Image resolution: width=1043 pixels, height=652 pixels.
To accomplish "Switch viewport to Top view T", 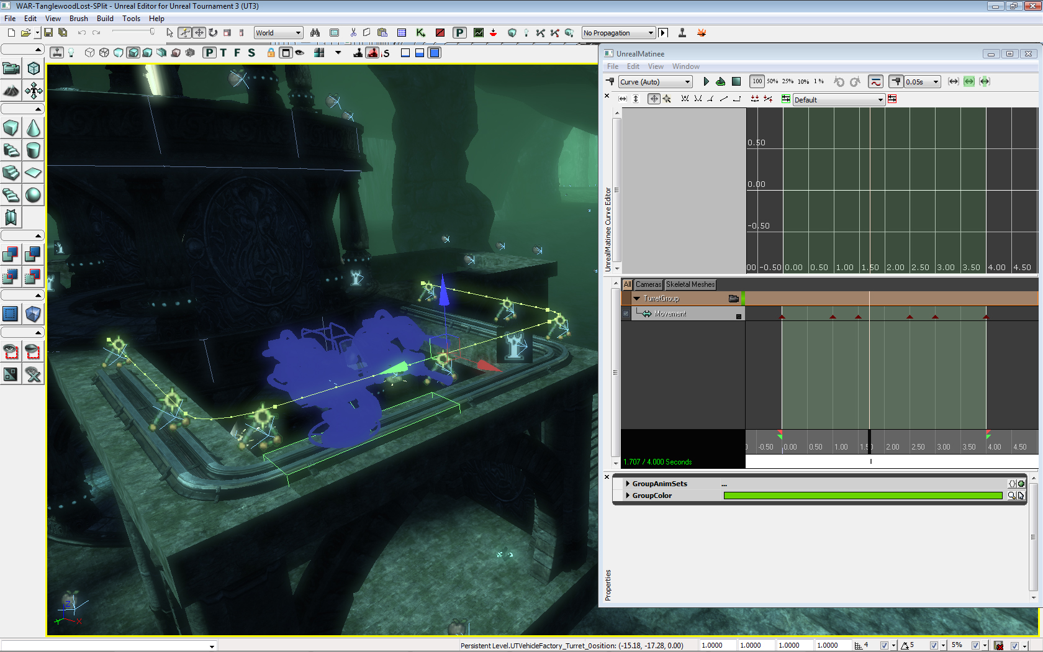I will pos(223,53).
